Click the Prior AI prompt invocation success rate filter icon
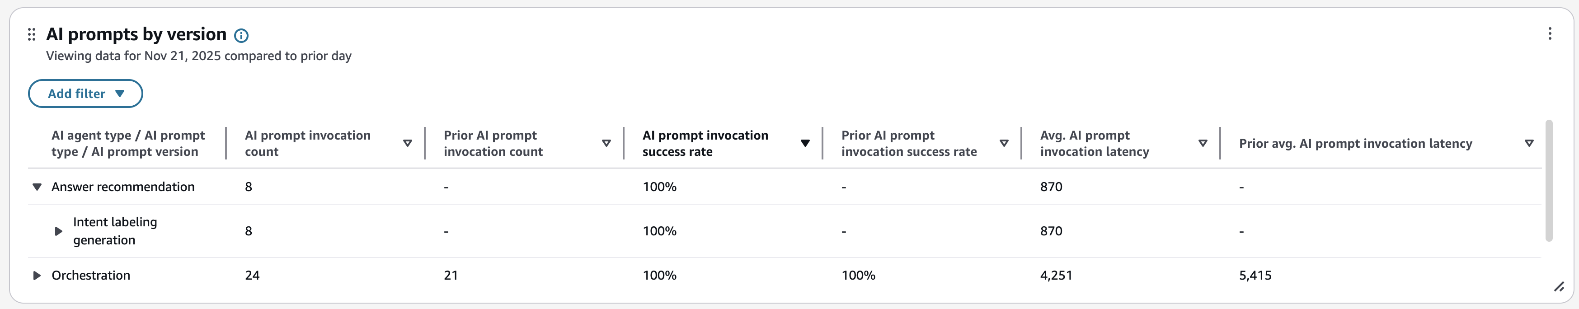1579x309 pixels. [x=1003, y=142]
